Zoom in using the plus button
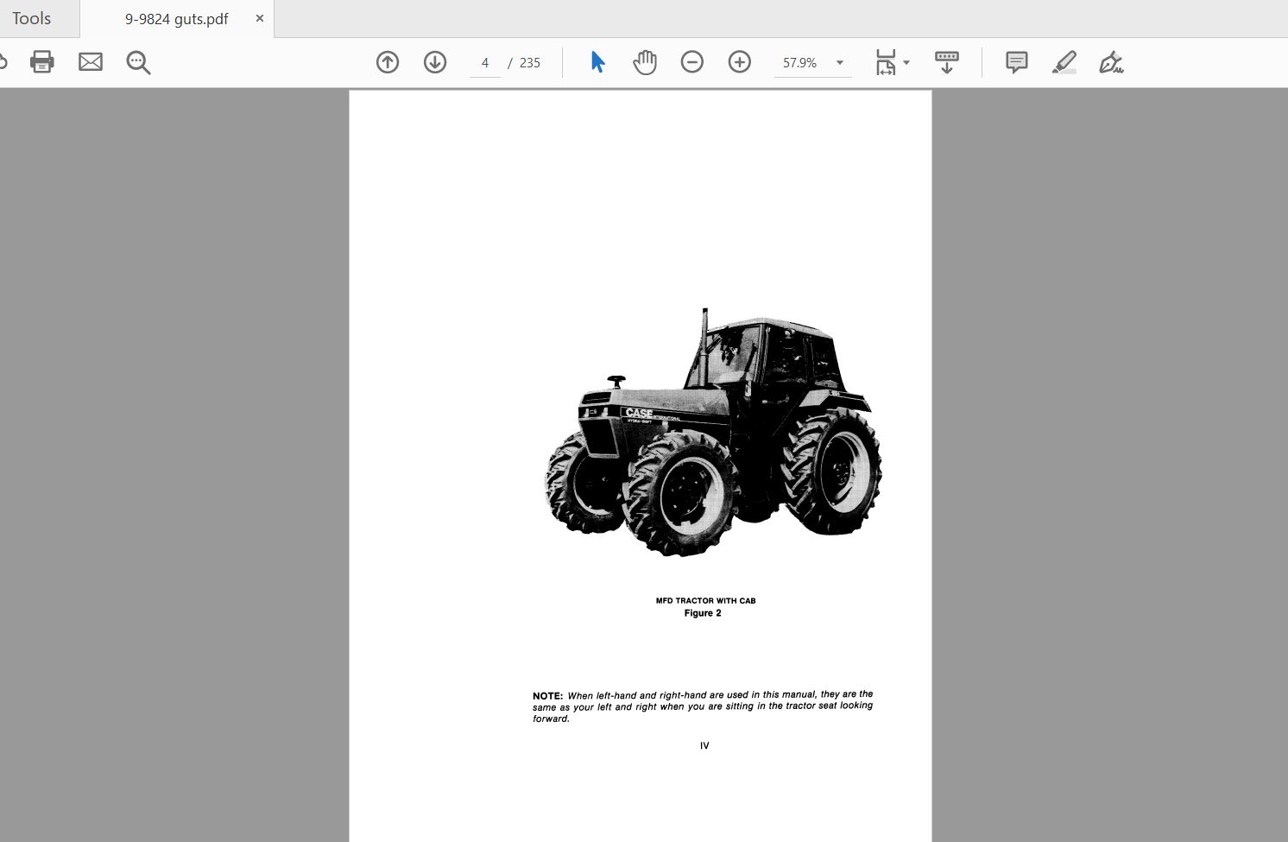Viewport: 1288px width, 842px height. 740,62
